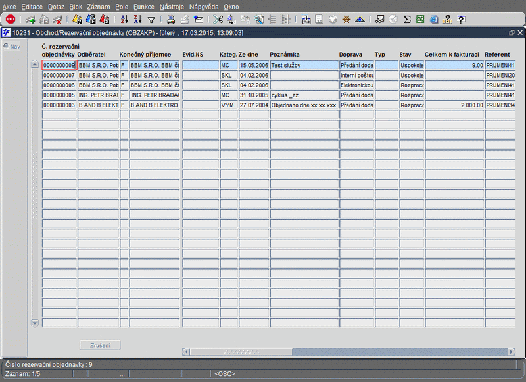The image size is (526, 382).
Task: Click the 'Test služby' note cell
Action: (x=304, y=65)
